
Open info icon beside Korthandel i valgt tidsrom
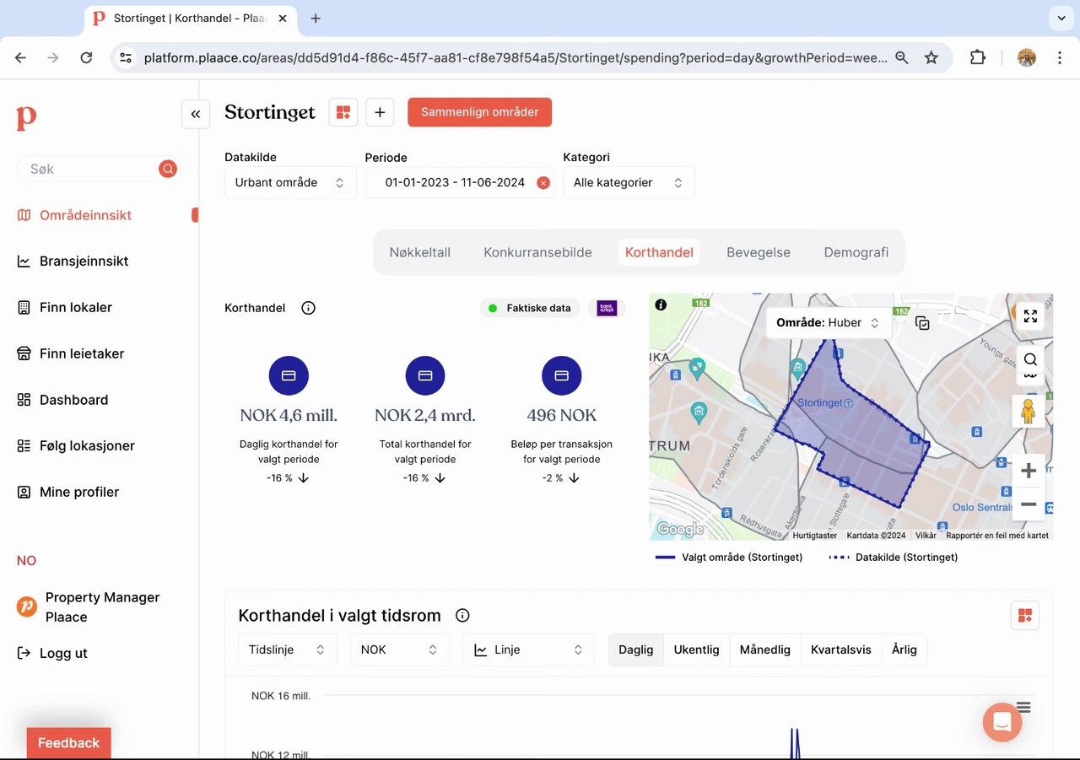(462, 616)
